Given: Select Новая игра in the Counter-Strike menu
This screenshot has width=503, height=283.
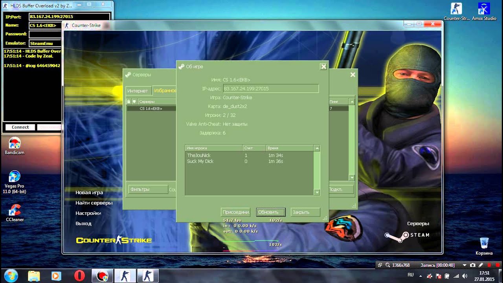Looking at the screenshot, I should [89, 193].
